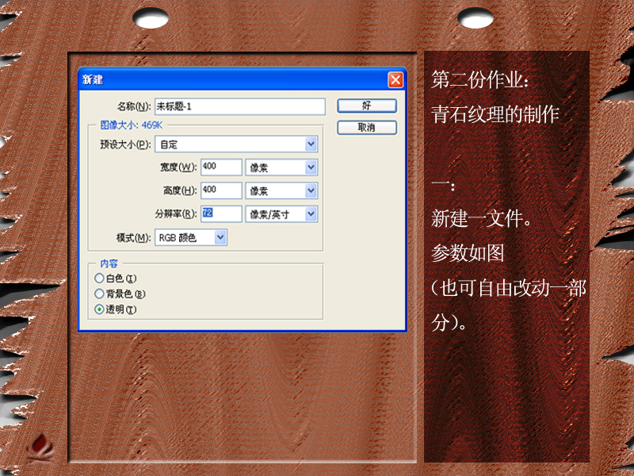Click the 取消 (Cancel) button
This screenshot has height=476, width=634.
[367, 128]
